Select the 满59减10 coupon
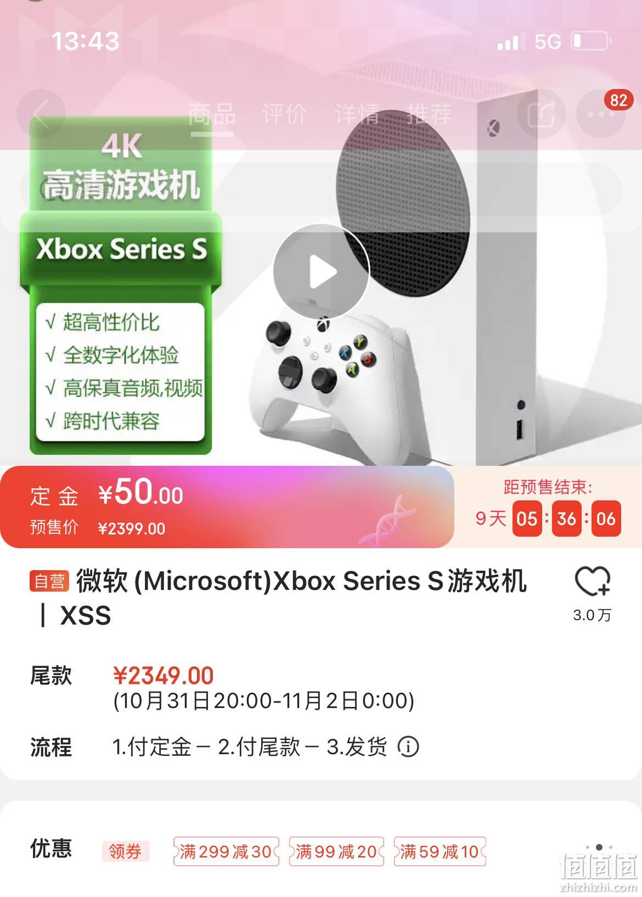Viewport: 642px width, 897px height. tap(440, 851)
